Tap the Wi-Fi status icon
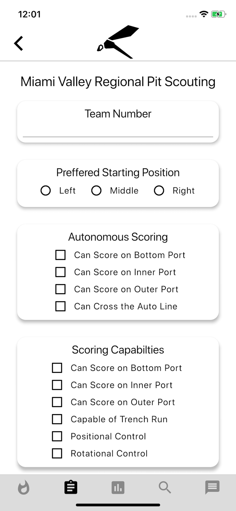The image size is (236, 511). click(x=204, y=14)
